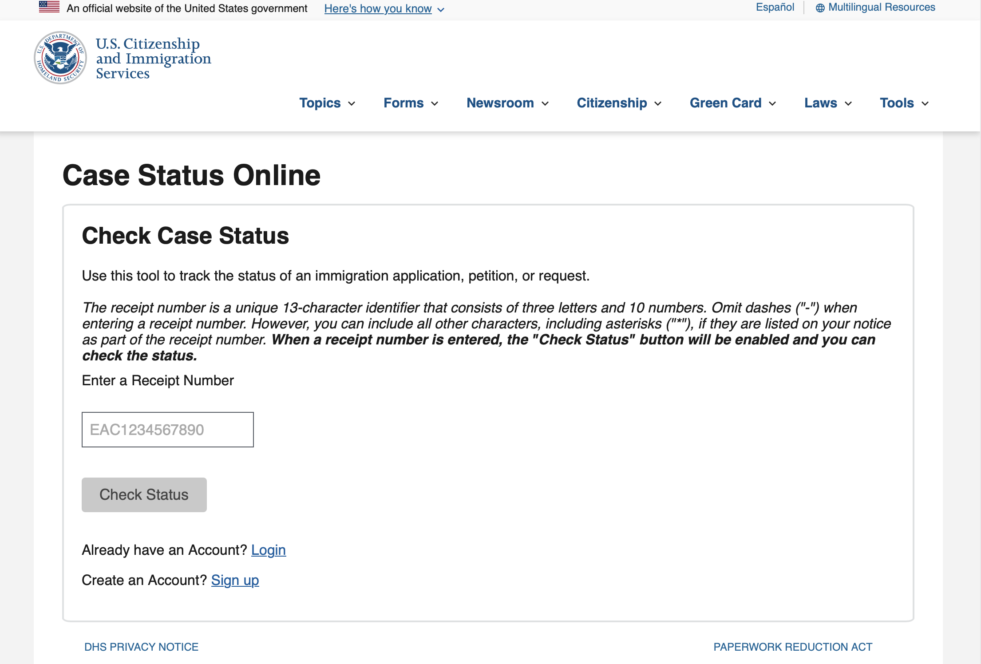This screenshot has height=664, width=981.
Task: Click the U.S. Citizenship and Immigration Services wordmark
Action: (x=154, y=58)
